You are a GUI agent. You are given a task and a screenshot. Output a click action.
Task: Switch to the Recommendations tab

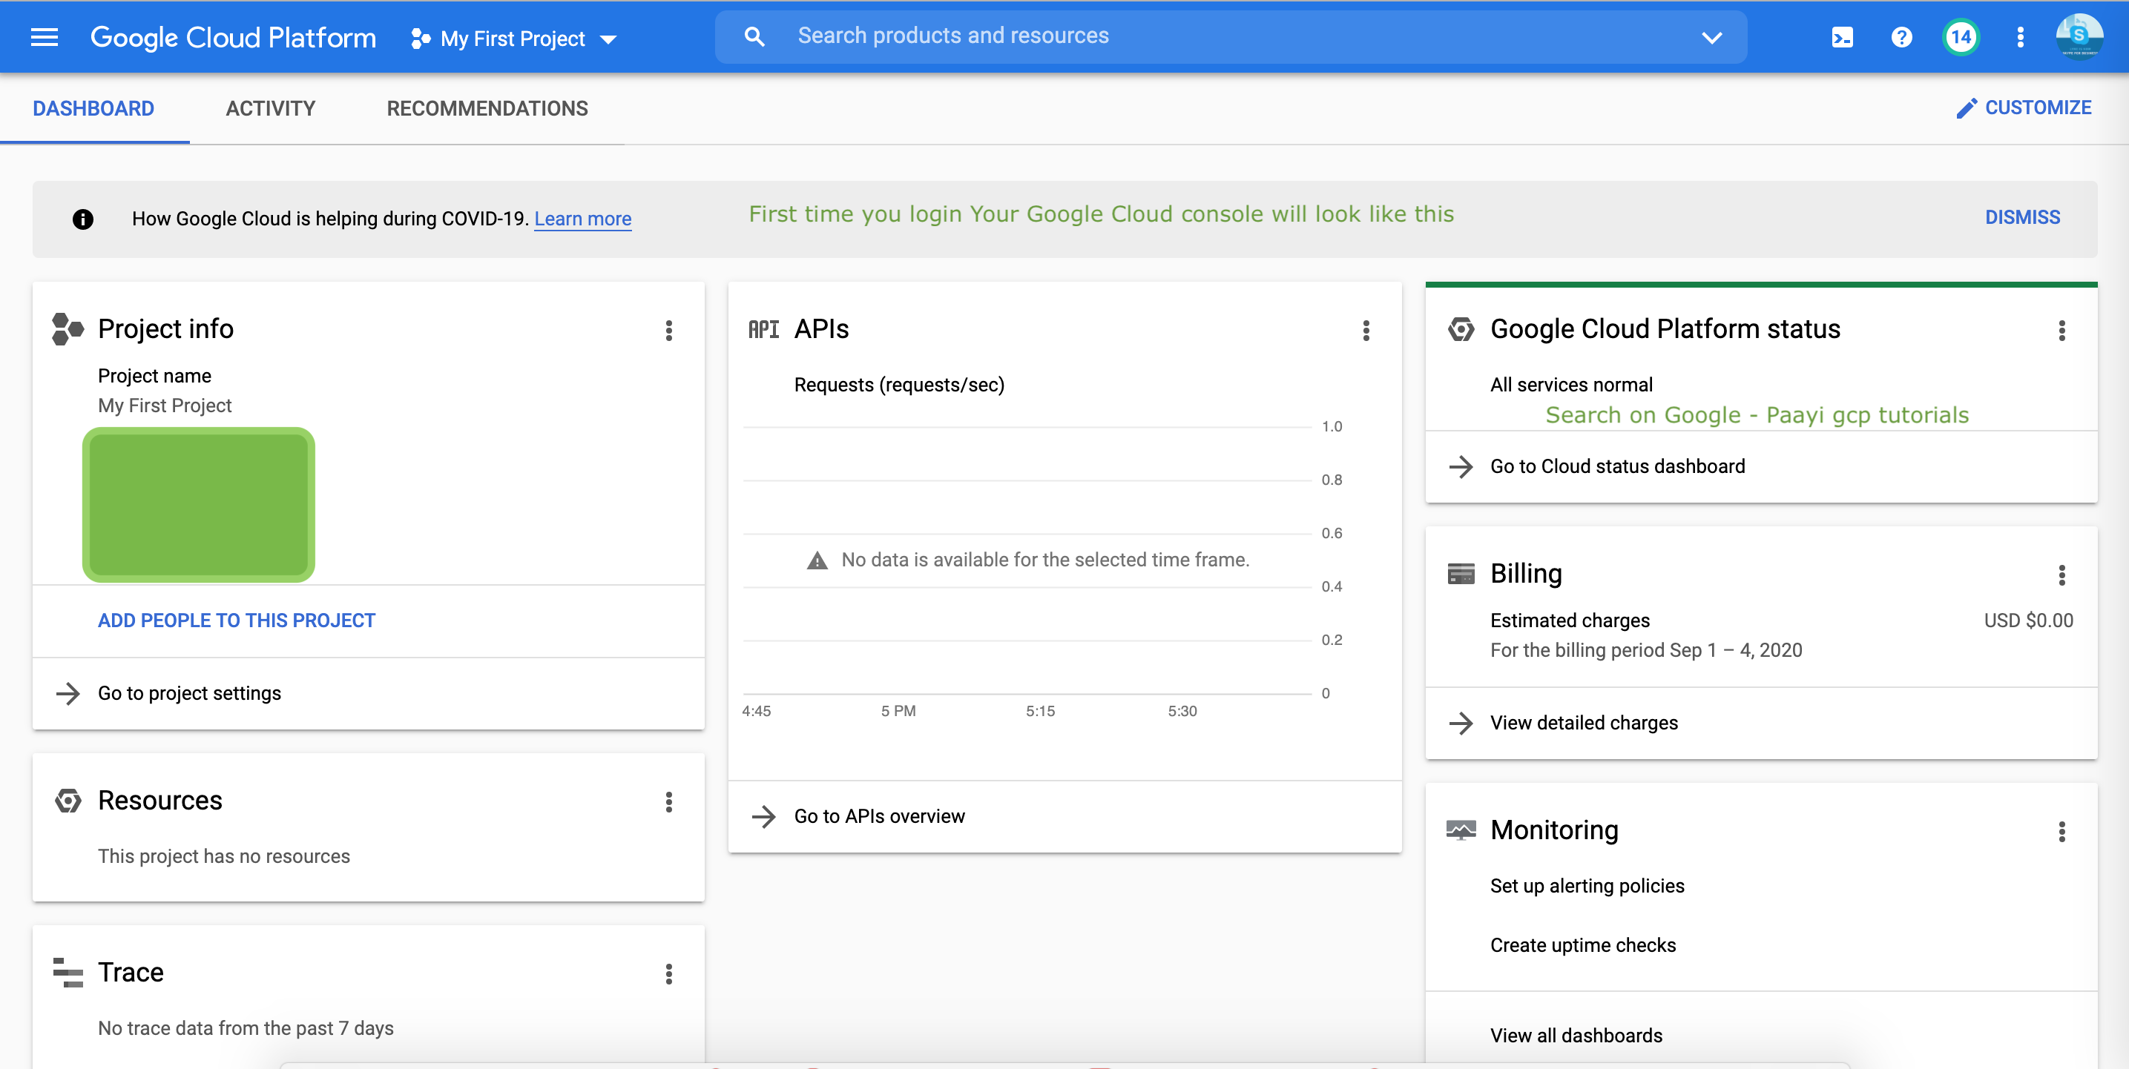pos(487,108)
